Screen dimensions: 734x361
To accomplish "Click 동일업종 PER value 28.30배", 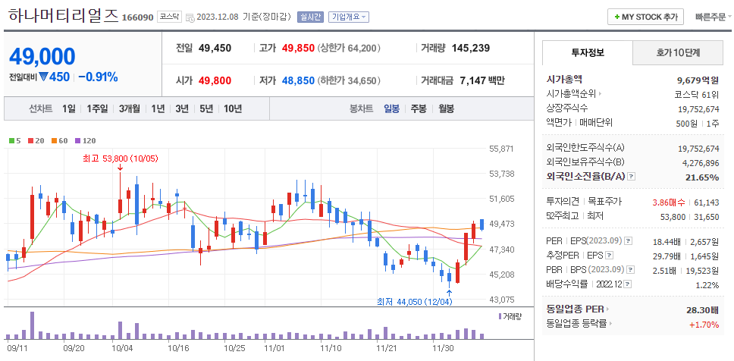I will click(x=702, y=309).
